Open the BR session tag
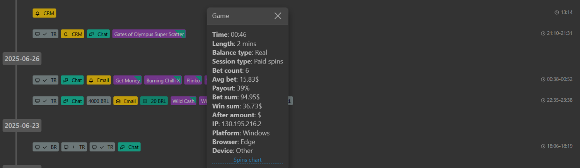The height and width of the screenshot is (168, 580). pos(46,147)
